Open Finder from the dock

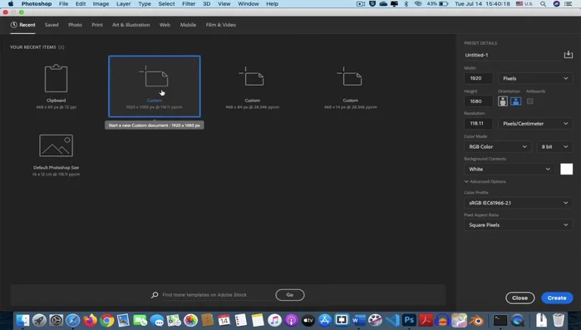point(22,320)
